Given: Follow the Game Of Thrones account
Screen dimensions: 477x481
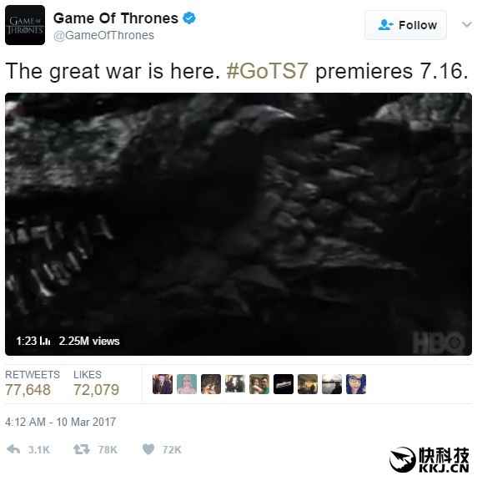Looking at the screenshot, I should pos(405,25).
